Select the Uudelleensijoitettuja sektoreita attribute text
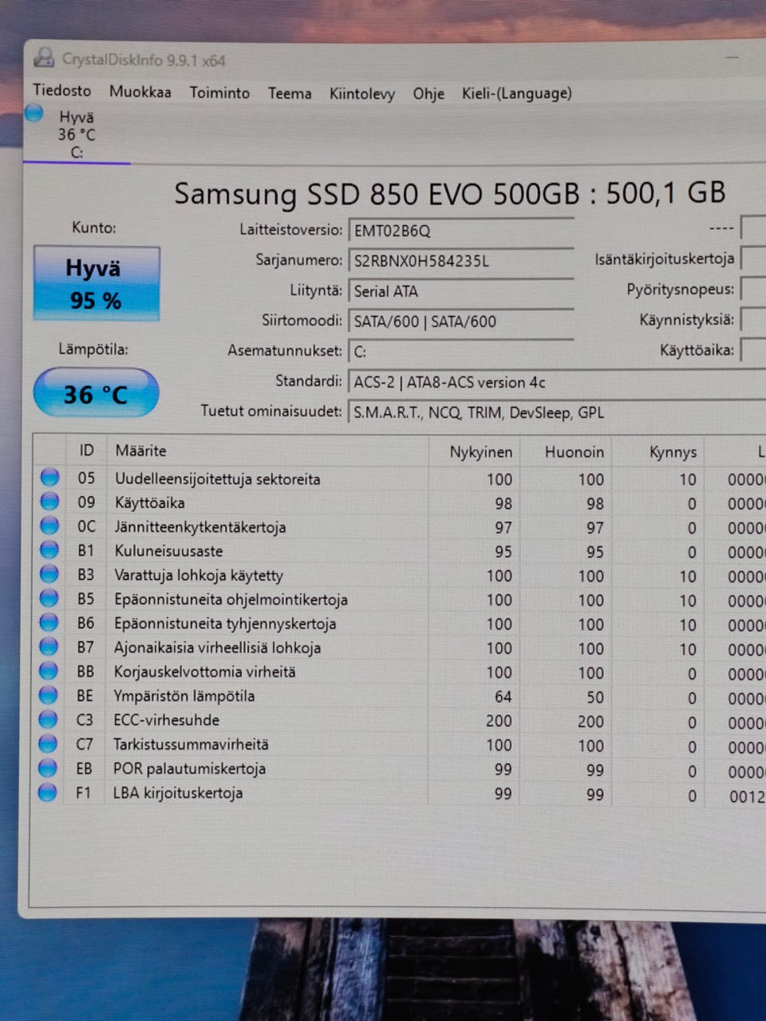Viewport: 766px width, 1021px height. point(218,479)
